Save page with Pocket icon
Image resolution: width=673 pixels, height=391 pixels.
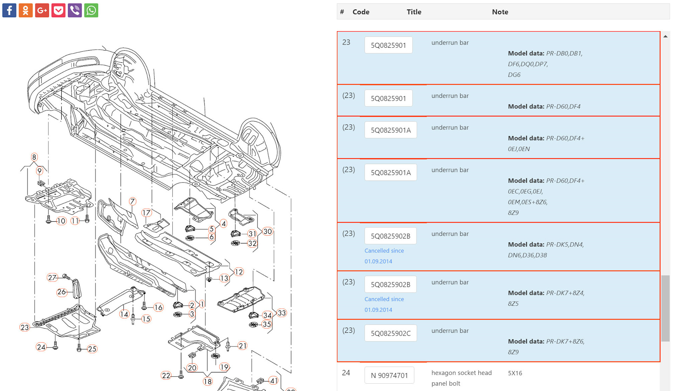pyautogui.click(x=59, y=10)
